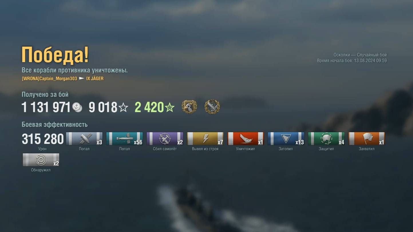Select the blue Затопил ribbon x13
Screen dimensions: 413x232
click(286, 139)
